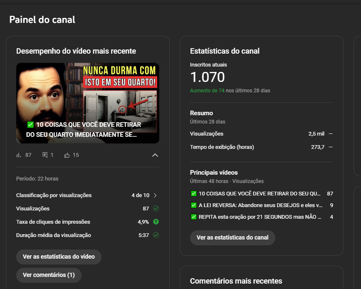Click the views bar-chart icon under thumbnail
Image resolution: width=361 pixels, height=289 pixels.
[19, 155]
